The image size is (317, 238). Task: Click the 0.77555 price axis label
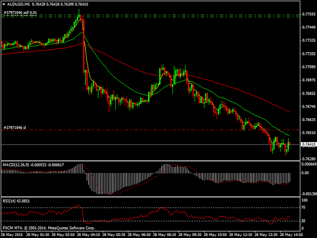tap(309, 14)
